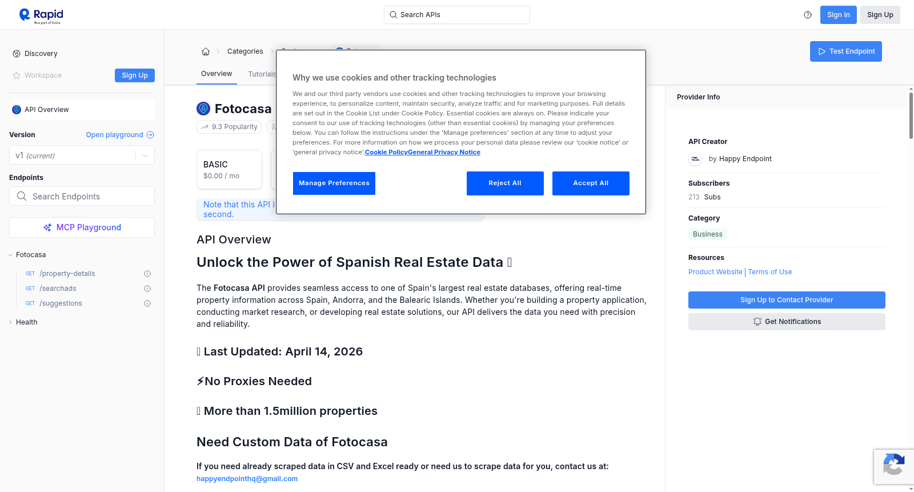Click the reCAPTCHA badge

[x=893, y=467]
